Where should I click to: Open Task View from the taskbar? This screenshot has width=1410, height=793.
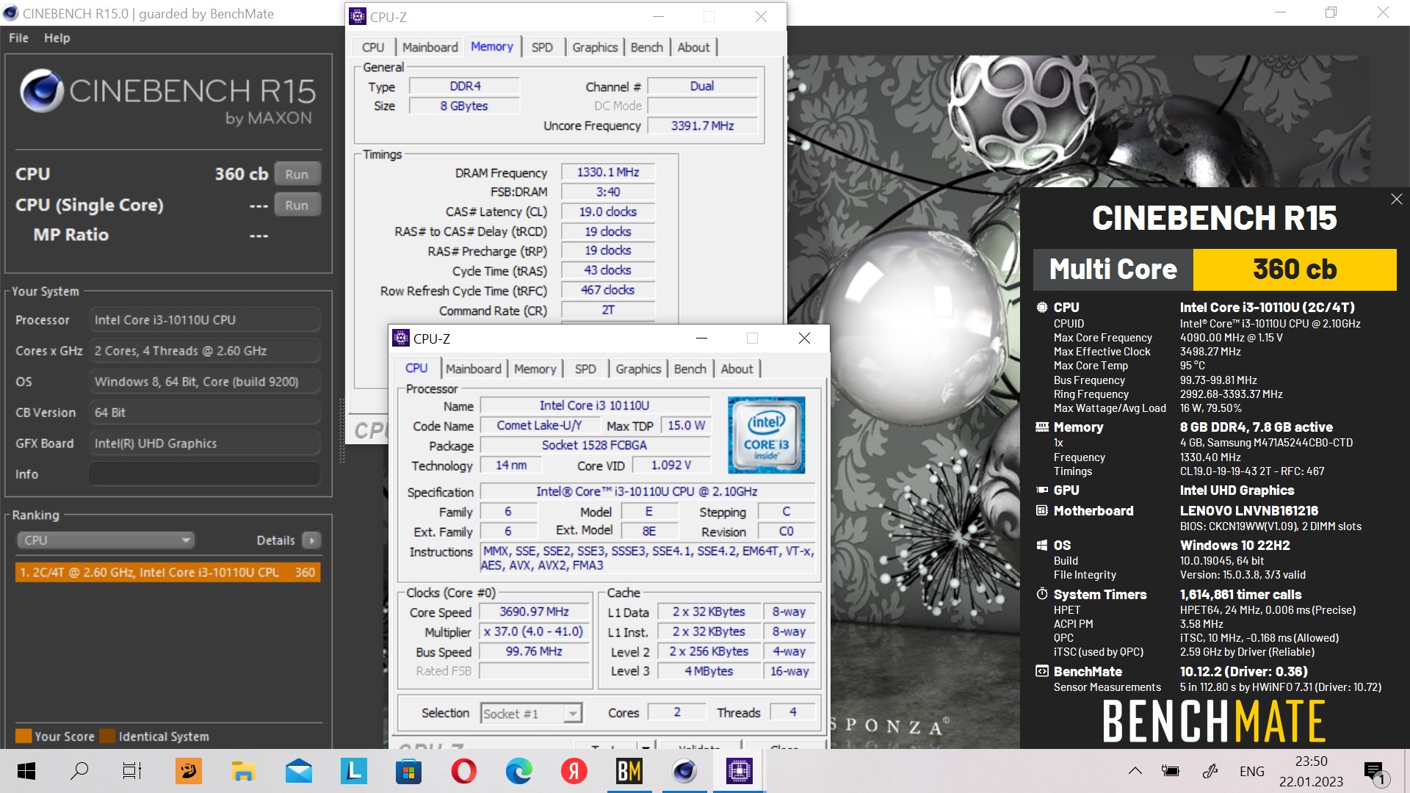(x=132, y=771)
